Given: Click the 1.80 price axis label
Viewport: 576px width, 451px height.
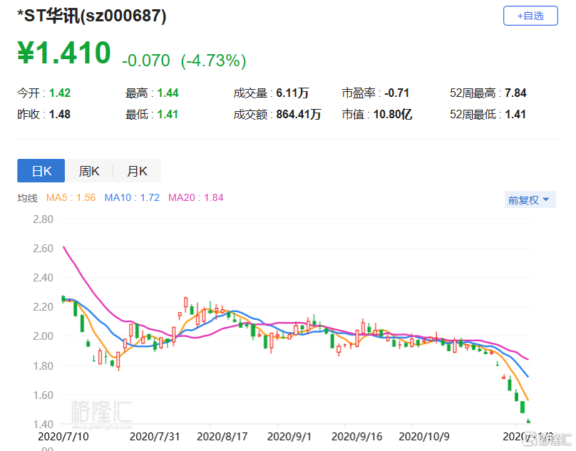Looking at the screenshot, I should click(x=43, y=366).
